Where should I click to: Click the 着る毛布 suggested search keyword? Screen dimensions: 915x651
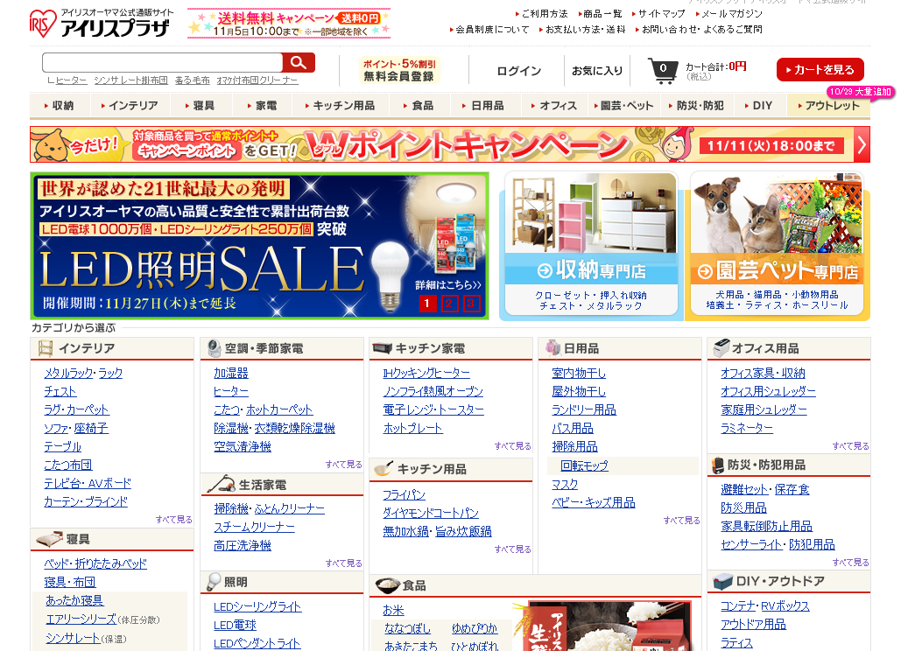tap(192, 80)
